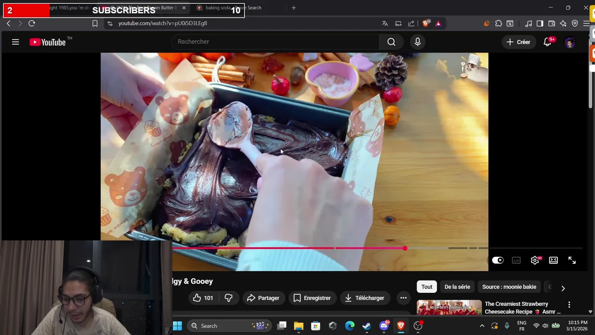Image resolution: width=595 pixels, height=335 pixels.
Task: Share this page via address bar
Action: 411,23
